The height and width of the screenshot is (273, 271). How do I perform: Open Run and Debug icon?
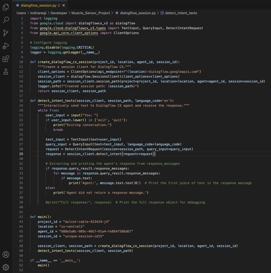[x=6, y=46]
